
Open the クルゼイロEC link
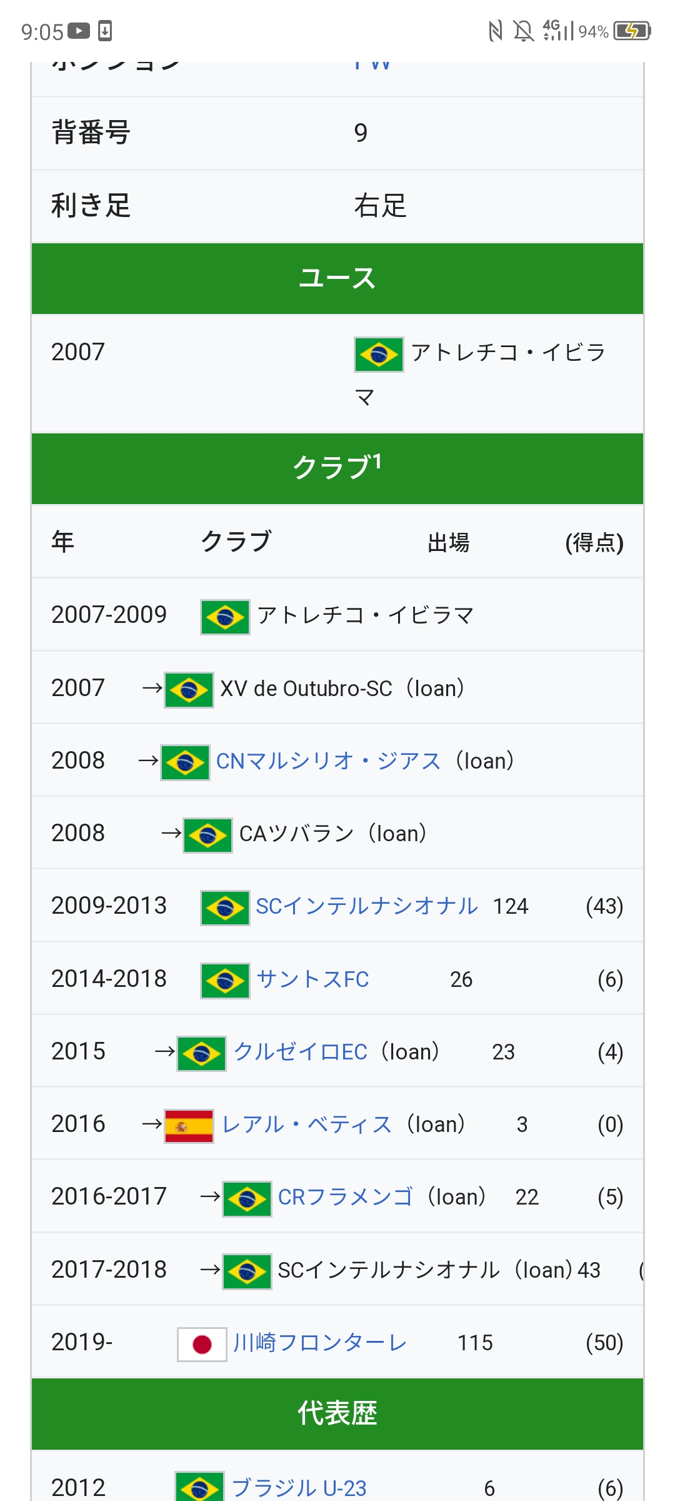pyautogui.click(x=300, y=1052)
